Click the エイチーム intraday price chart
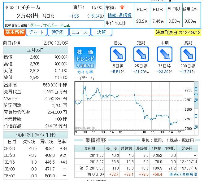The image size is (204, 181). tap(134, 106)
